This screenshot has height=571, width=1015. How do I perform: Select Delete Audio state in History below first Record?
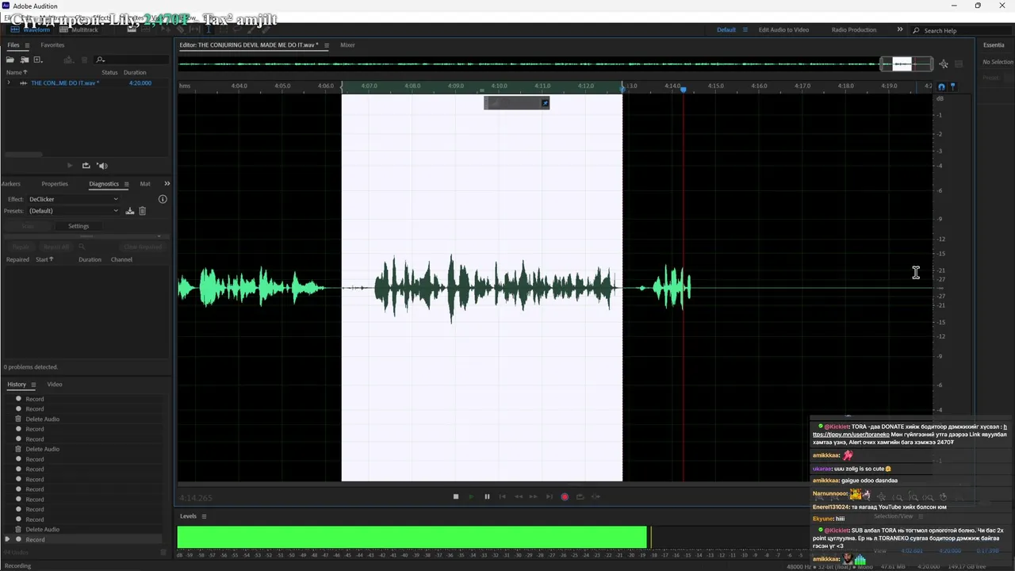42,420
